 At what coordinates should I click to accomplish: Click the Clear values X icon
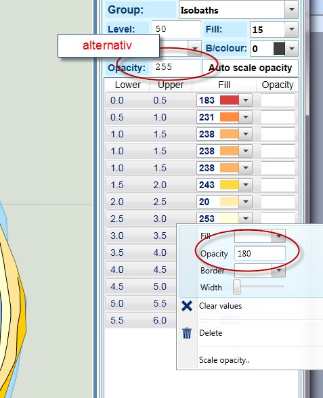(187, 306)
